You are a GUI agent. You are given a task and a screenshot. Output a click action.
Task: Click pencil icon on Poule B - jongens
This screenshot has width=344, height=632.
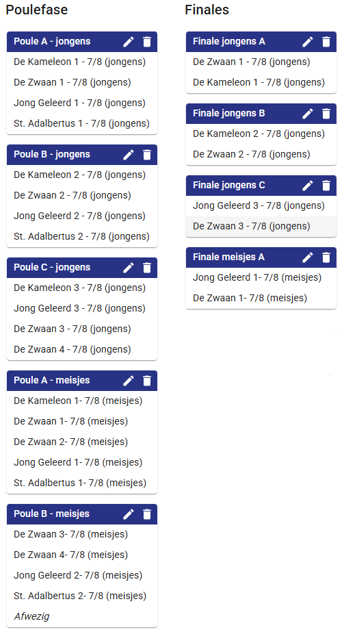pyautogui.click(x=129, y=154)
